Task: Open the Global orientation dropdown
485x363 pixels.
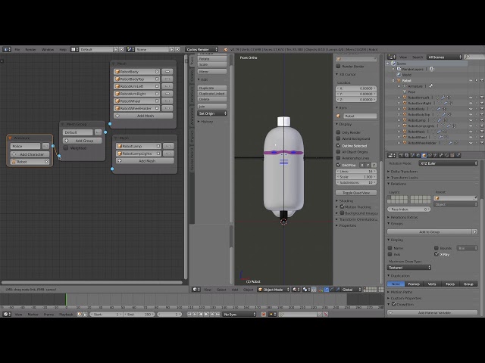Action: 352,290
